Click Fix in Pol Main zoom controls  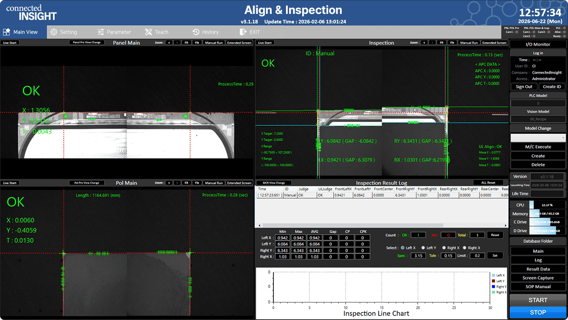[197, 183]
